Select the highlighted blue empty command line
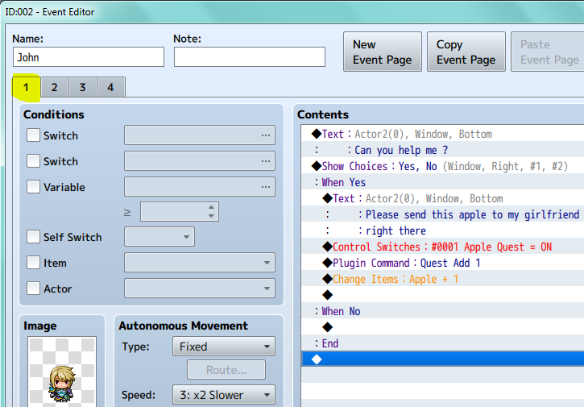The height and width of the screenshot is (407, 584). (x=443, y=359)
